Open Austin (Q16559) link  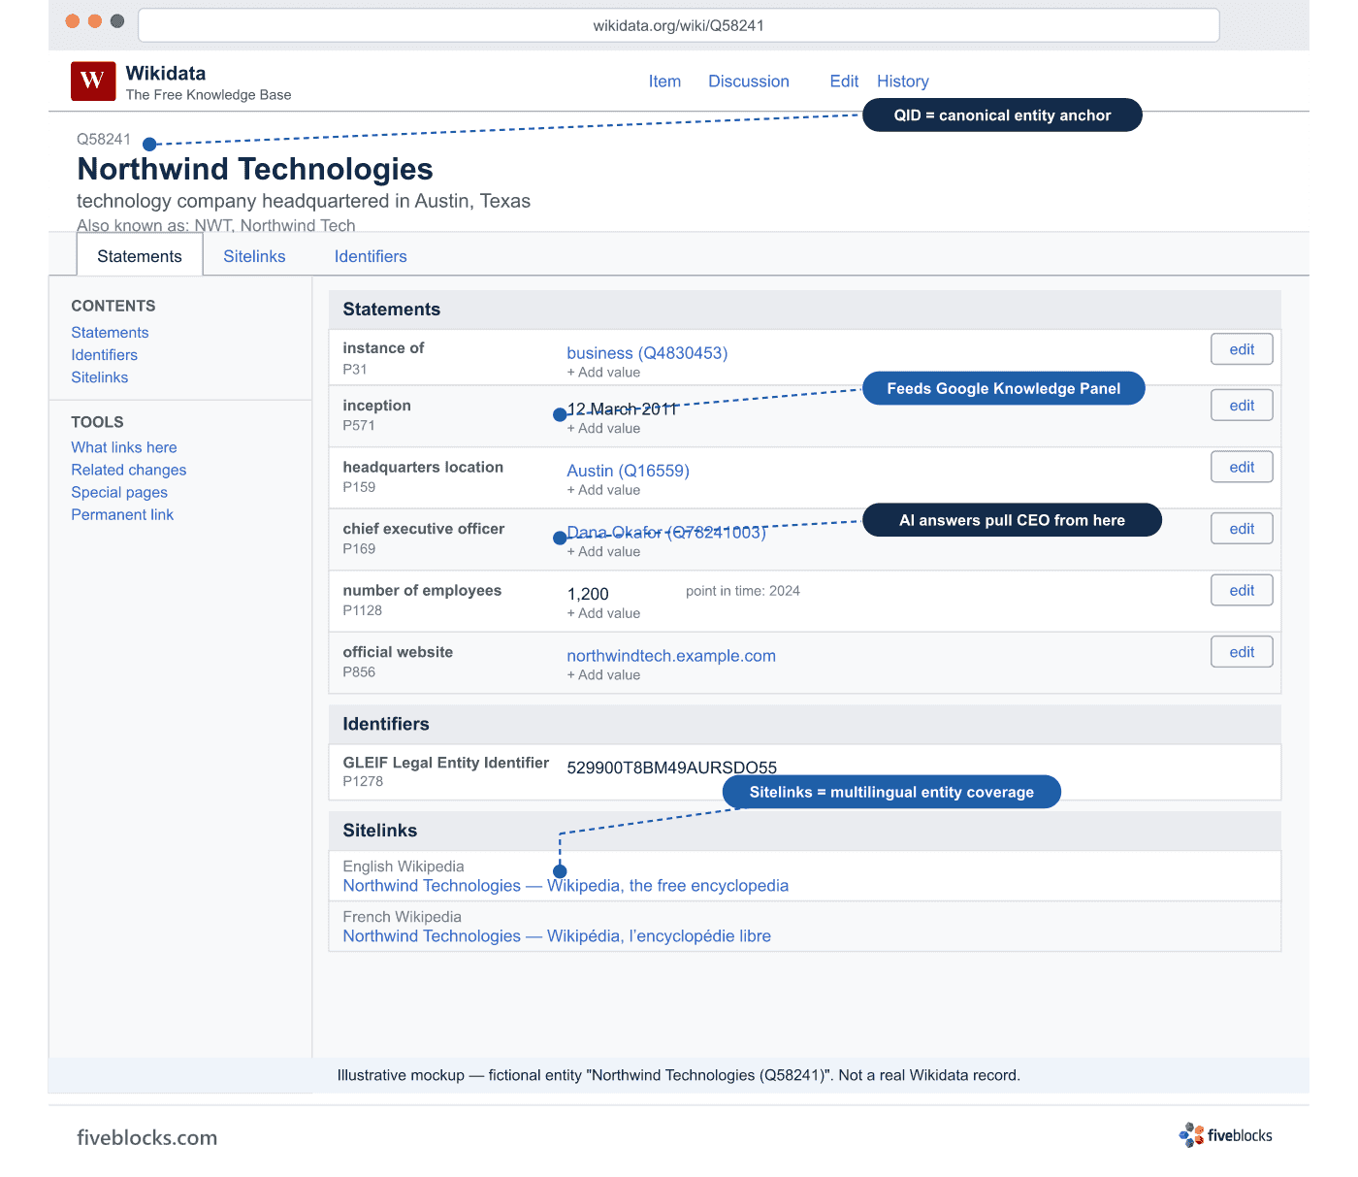coord(628,471)
